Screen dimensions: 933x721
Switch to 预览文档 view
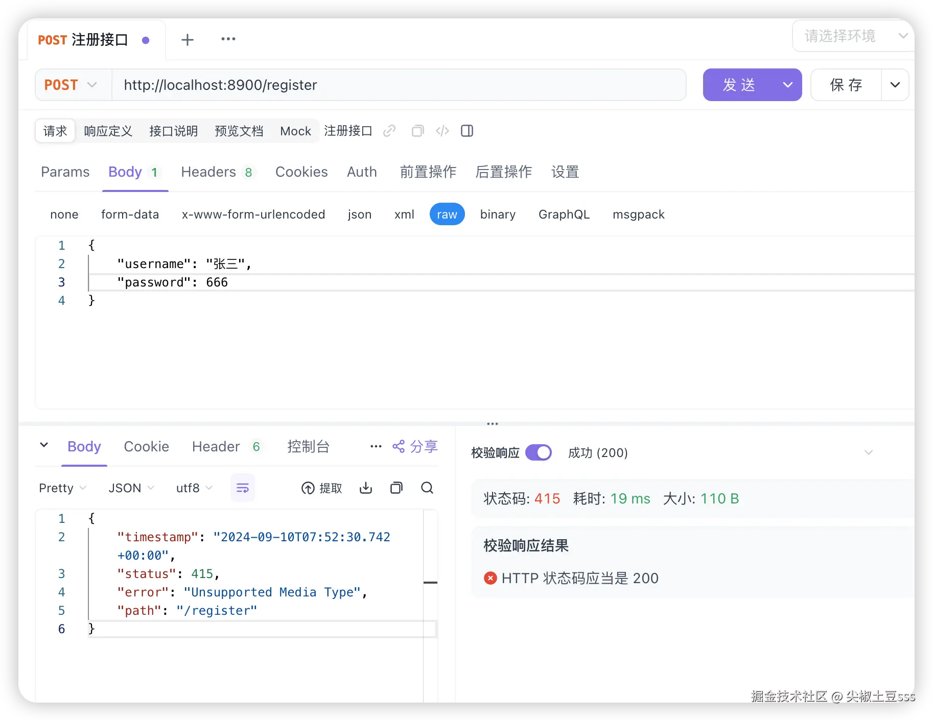(x=239, y=131)
